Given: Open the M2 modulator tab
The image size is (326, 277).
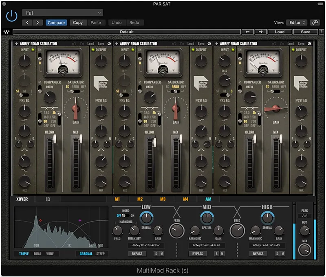Looking at the screenshot, I should 140,199.
